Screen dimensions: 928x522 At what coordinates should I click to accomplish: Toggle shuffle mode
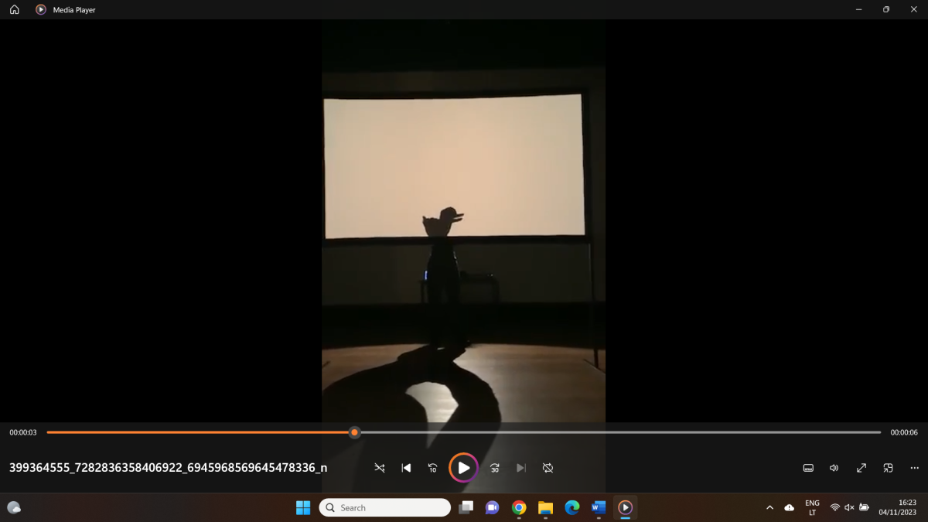(380, 468)
